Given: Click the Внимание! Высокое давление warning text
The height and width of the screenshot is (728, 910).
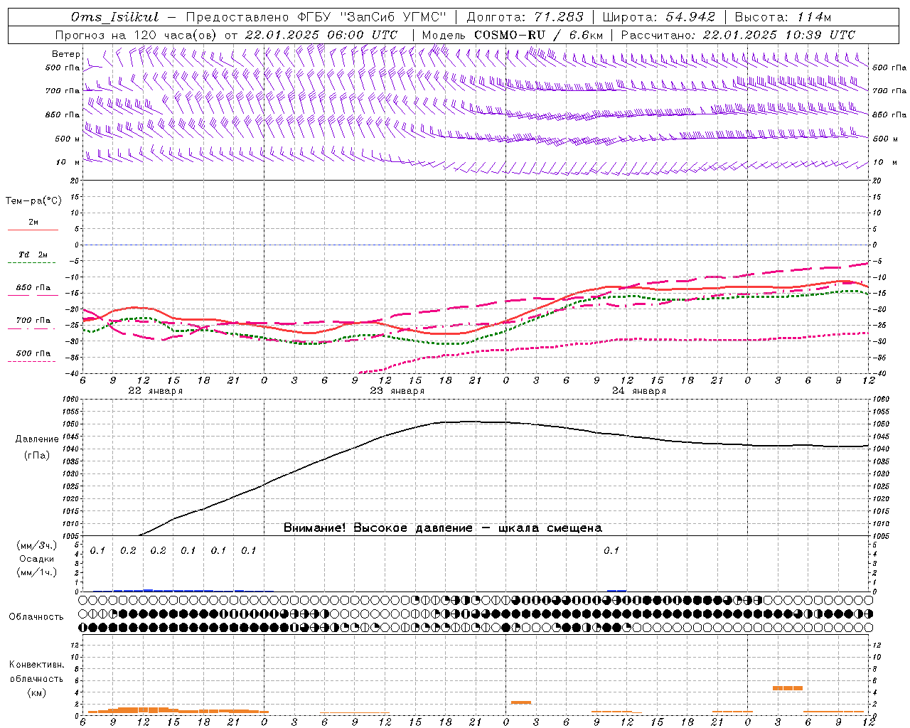Looking at the screenshot, I should pos(442,528).
